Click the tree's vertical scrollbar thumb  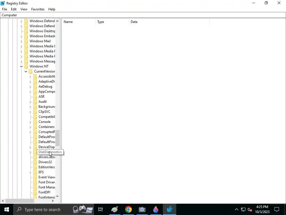tap(58, 138)
